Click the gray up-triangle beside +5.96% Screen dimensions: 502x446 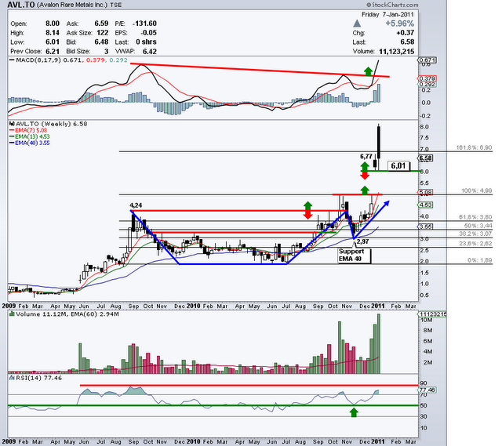357,24
